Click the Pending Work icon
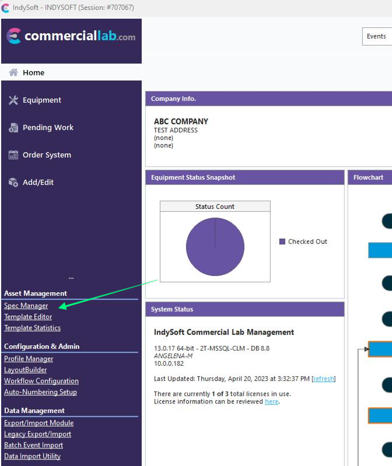This screenshot has height=466, width=392. click(13, 128)
